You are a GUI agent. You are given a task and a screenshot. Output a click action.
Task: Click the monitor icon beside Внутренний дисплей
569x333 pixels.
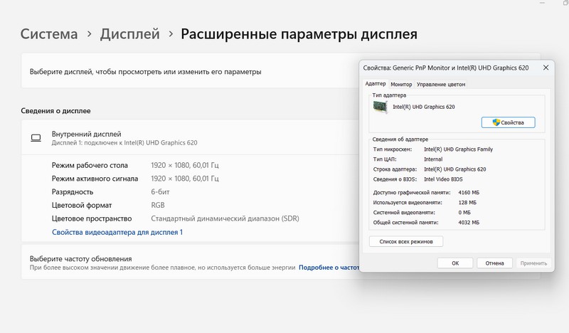click(36, 137)
